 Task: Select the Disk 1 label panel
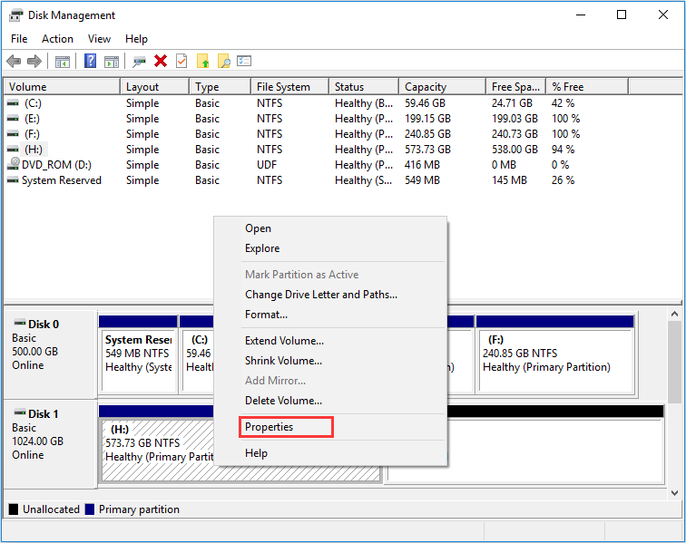(50, 444)
